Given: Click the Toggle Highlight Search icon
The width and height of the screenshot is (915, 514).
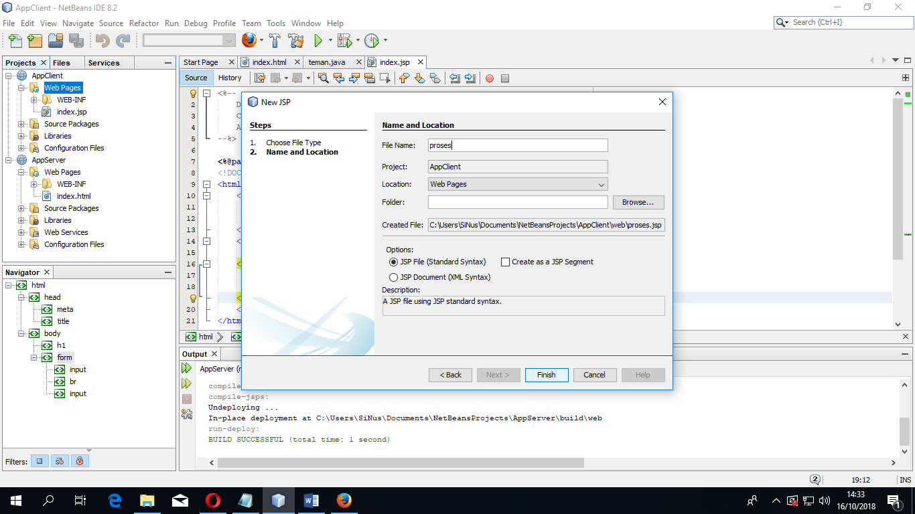Looking at the screenshot, I should click(x=370, y=78).
